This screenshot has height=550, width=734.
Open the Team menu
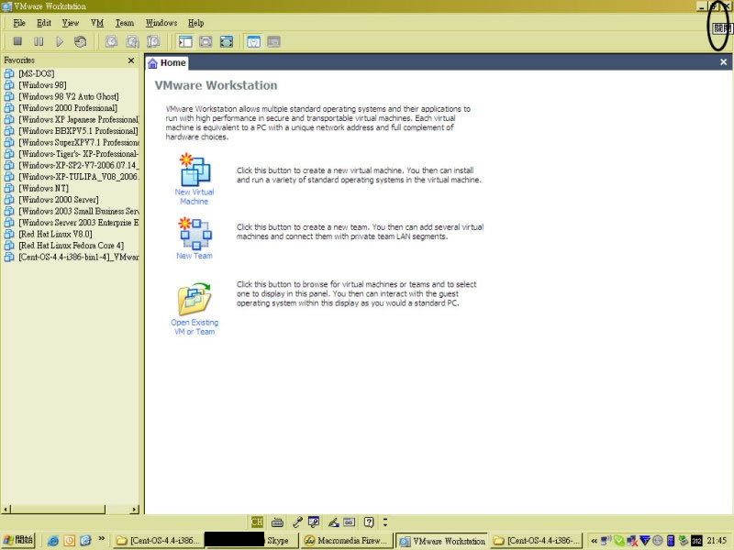pyautogui.click(x=125, y=23)
